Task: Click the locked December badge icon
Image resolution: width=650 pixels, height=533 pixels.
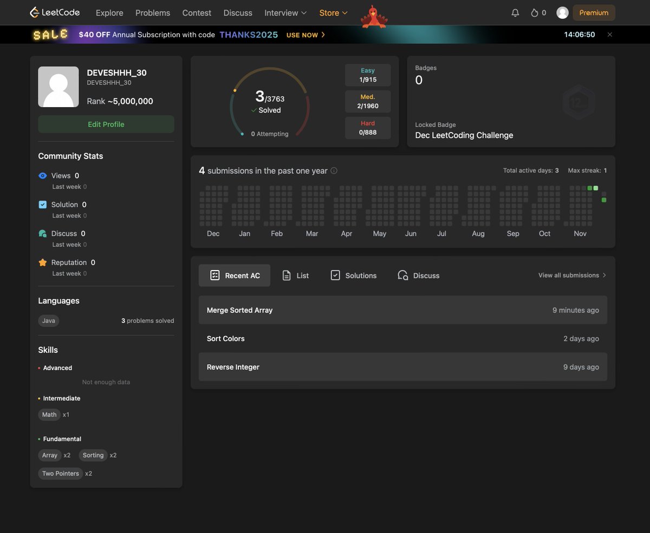Action: (x=578, y=102)
